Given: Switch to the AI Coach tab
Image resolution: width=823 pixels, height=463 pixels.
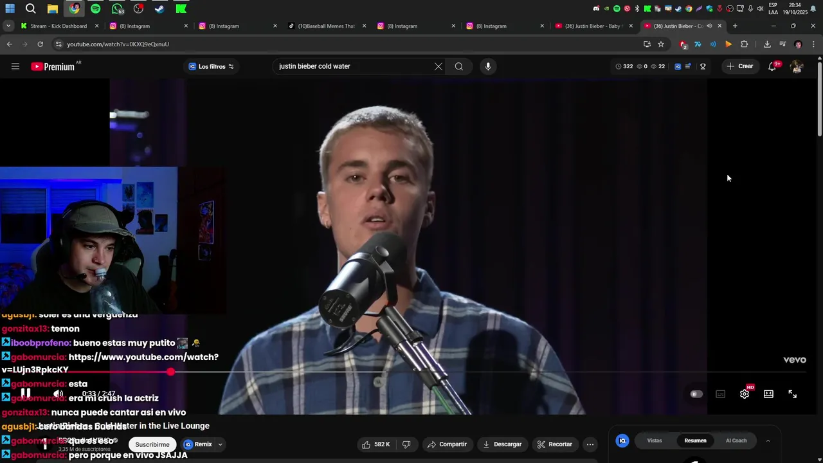Looking at the screenshot, I should tap(736, 440).
